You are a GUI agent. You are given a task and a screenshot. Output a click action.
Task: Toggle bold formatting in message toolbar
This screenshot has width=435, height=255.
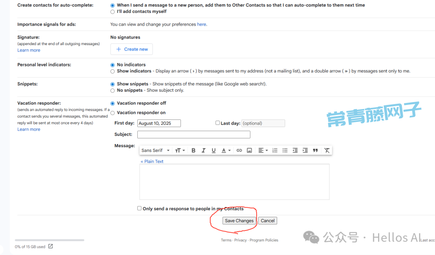coord(193,150)
